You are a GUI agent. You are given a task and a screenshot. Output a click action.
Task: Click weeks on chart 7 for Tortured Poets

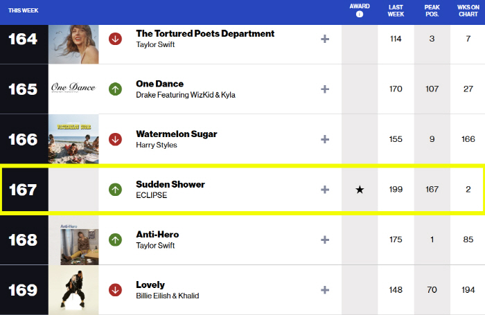[468, 39]
